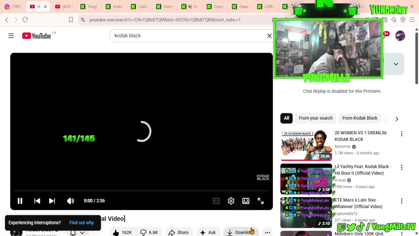Go forward with browser forward arrow
The width and height of the screenshot is (419, 236).
(x=16, y=20)
